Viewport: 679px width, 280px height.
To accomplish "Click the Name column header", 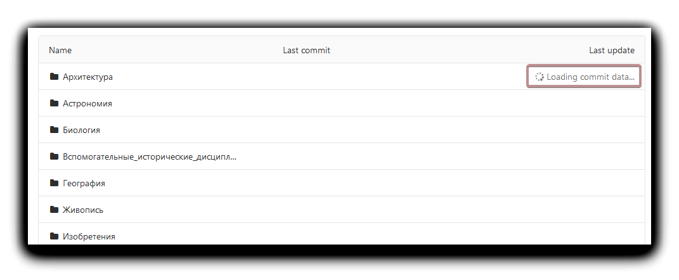I will click(60, 50).
